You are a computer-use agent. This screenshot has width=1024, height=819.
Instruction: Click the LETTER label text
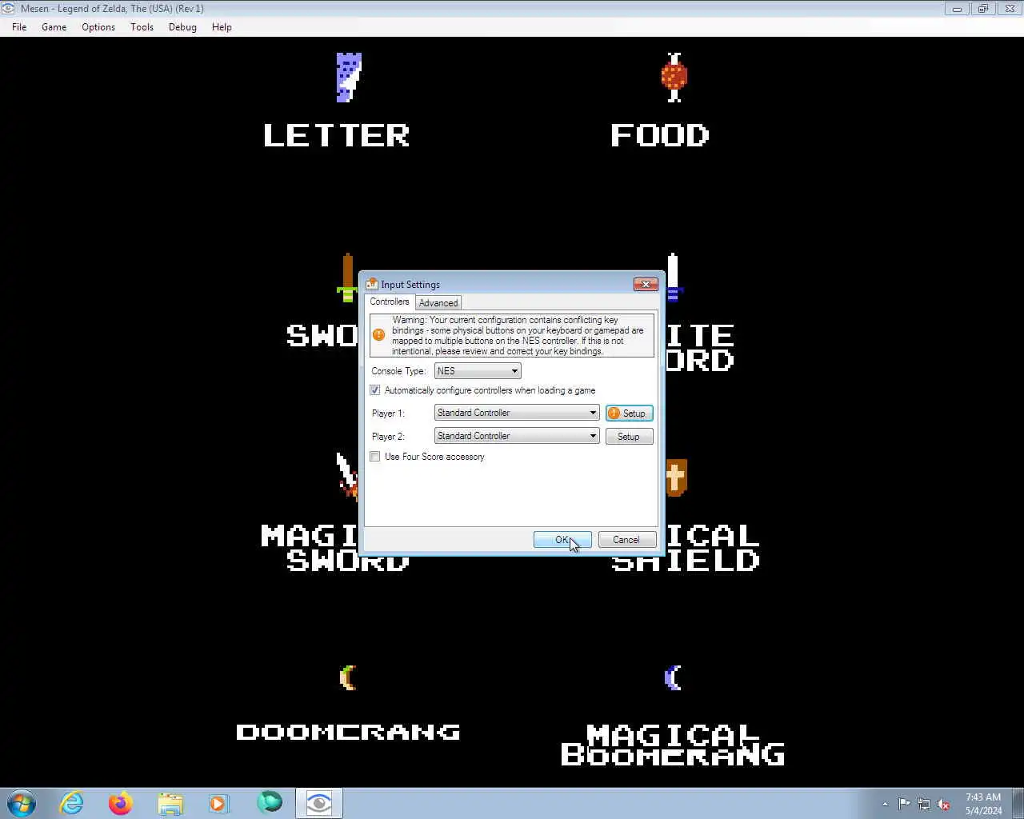(336, 135)
